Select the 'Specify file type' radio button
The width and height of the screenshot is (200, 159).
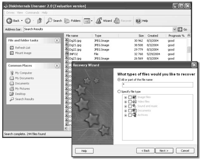point(119,92)
